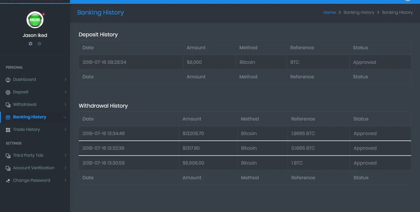The height and width of the screenshot is (212, 420).
Task: Open settings gear under Jason Iked
Action: (31, 44)
